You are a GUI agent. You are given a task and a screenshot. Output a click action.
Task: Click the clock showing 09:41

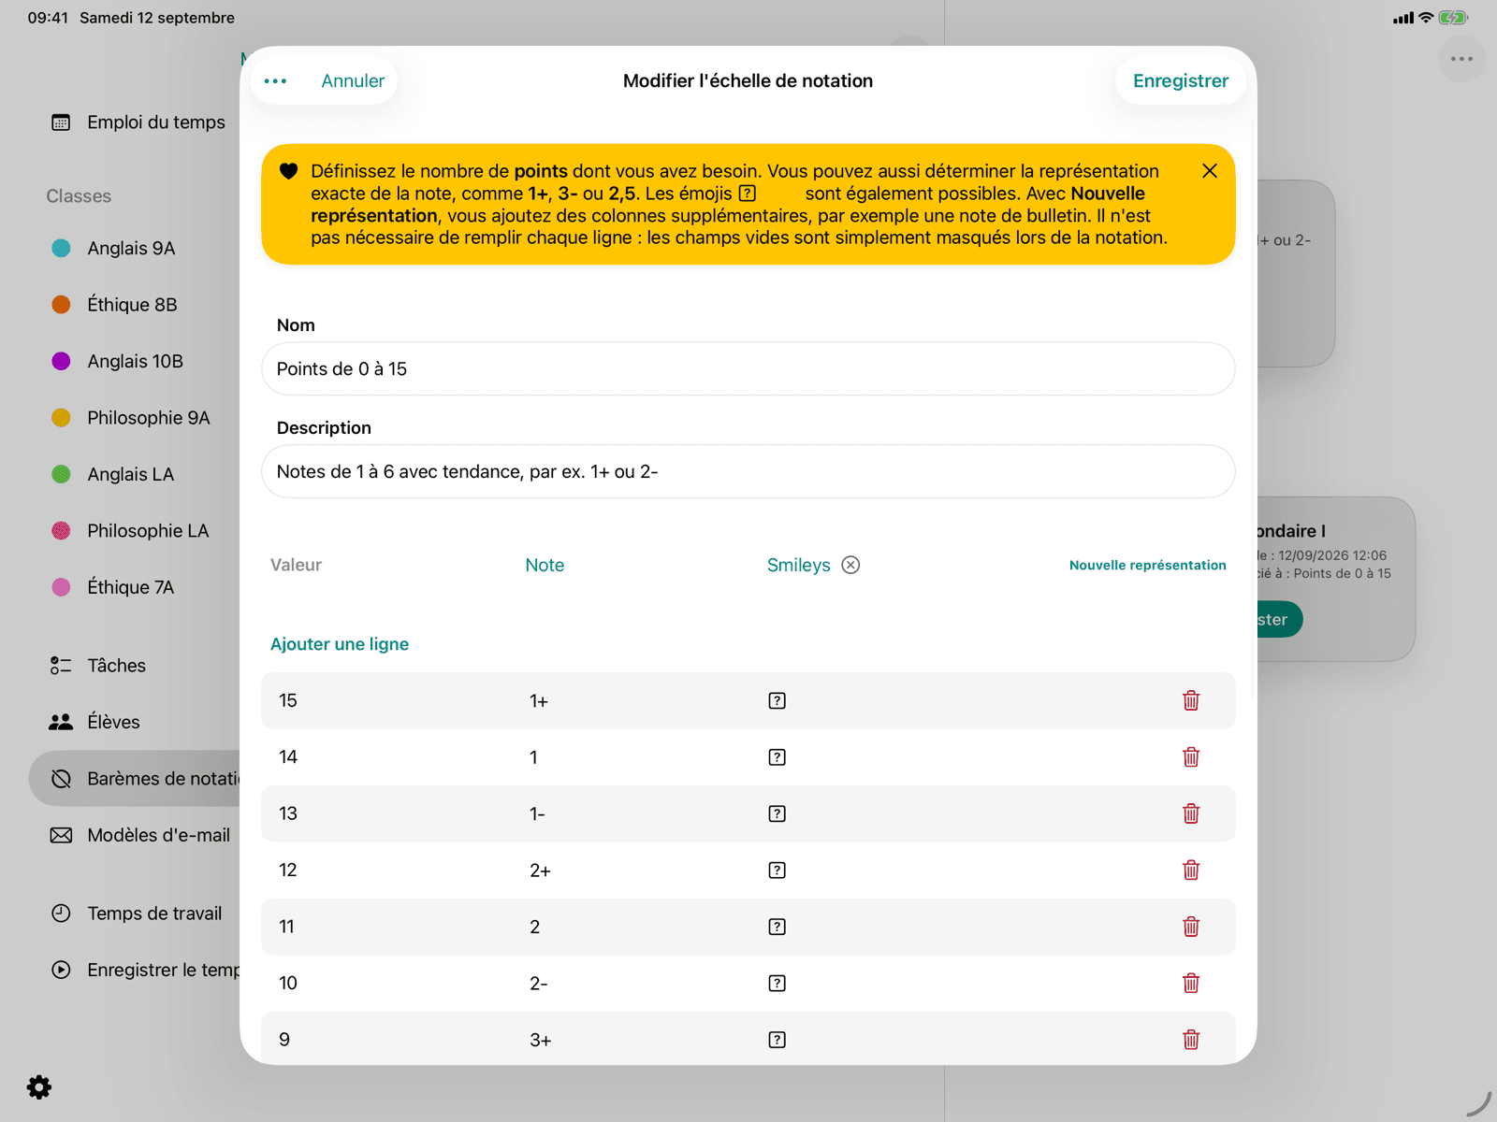point(48,18)
